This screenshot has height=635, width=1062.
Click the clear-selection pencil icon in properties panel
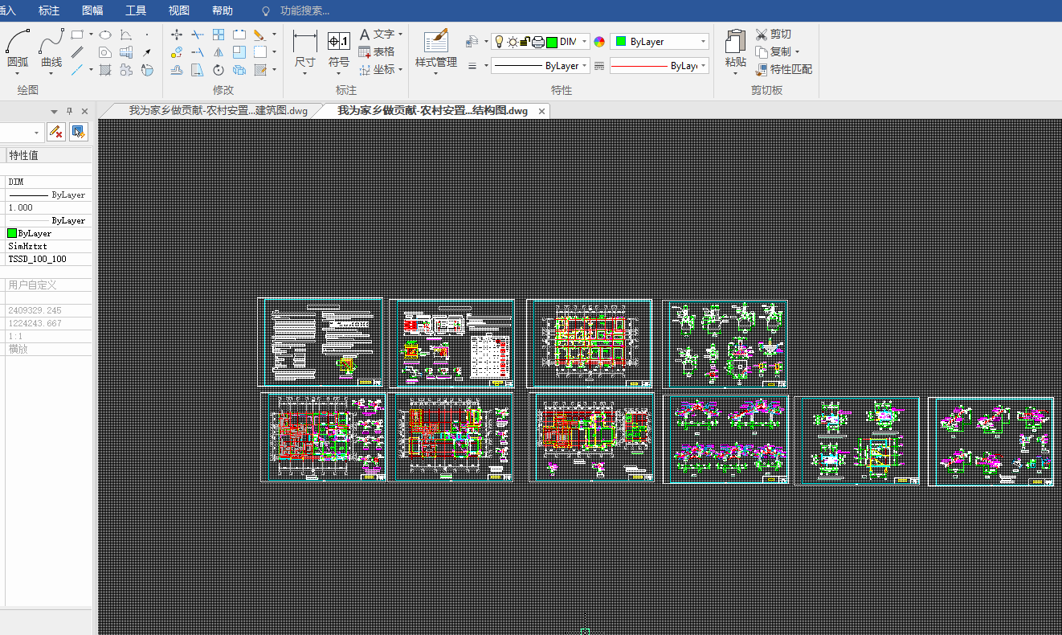tap(56, 131)
